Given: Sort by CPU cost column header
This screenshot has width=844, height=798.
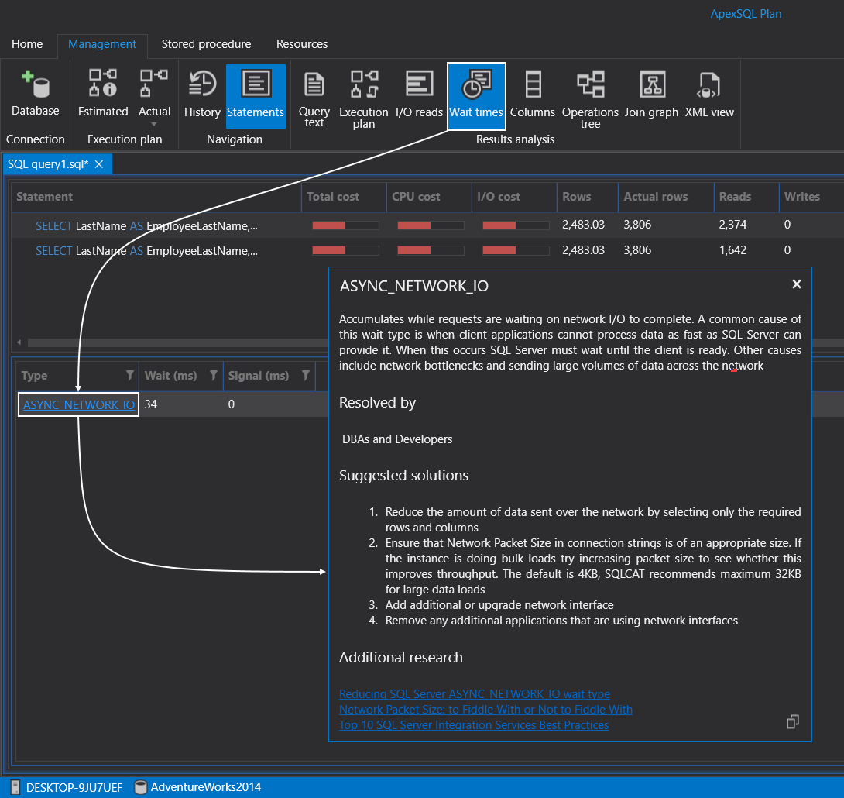Looking at the screenshot, I should [429, 197].
